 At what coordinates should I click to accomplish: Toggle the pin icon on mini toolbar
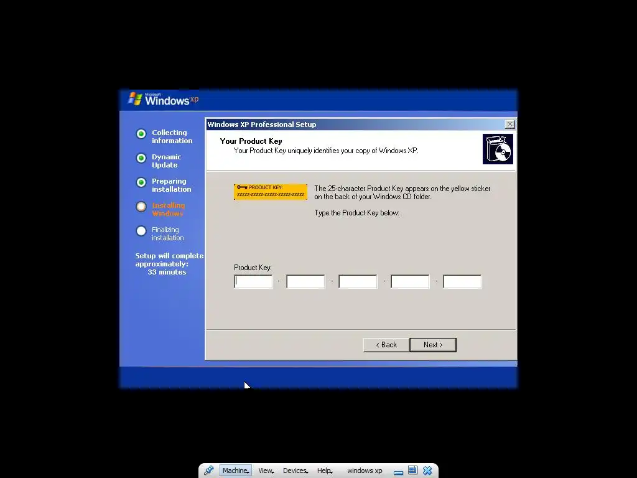[209, 471]
